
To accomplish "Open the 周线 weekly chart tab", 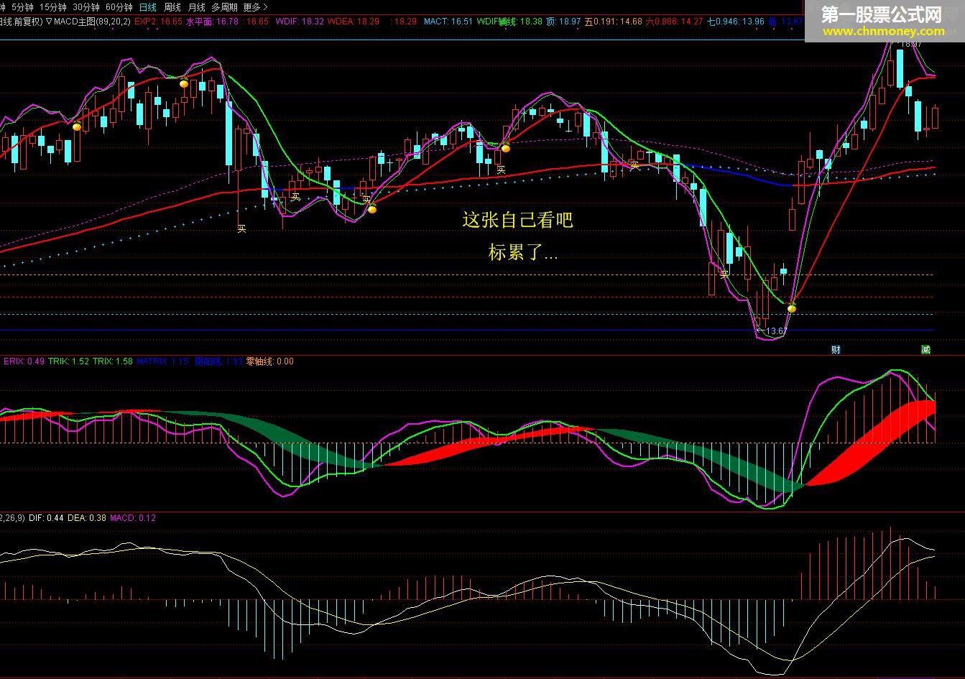I will coord(172,7).
